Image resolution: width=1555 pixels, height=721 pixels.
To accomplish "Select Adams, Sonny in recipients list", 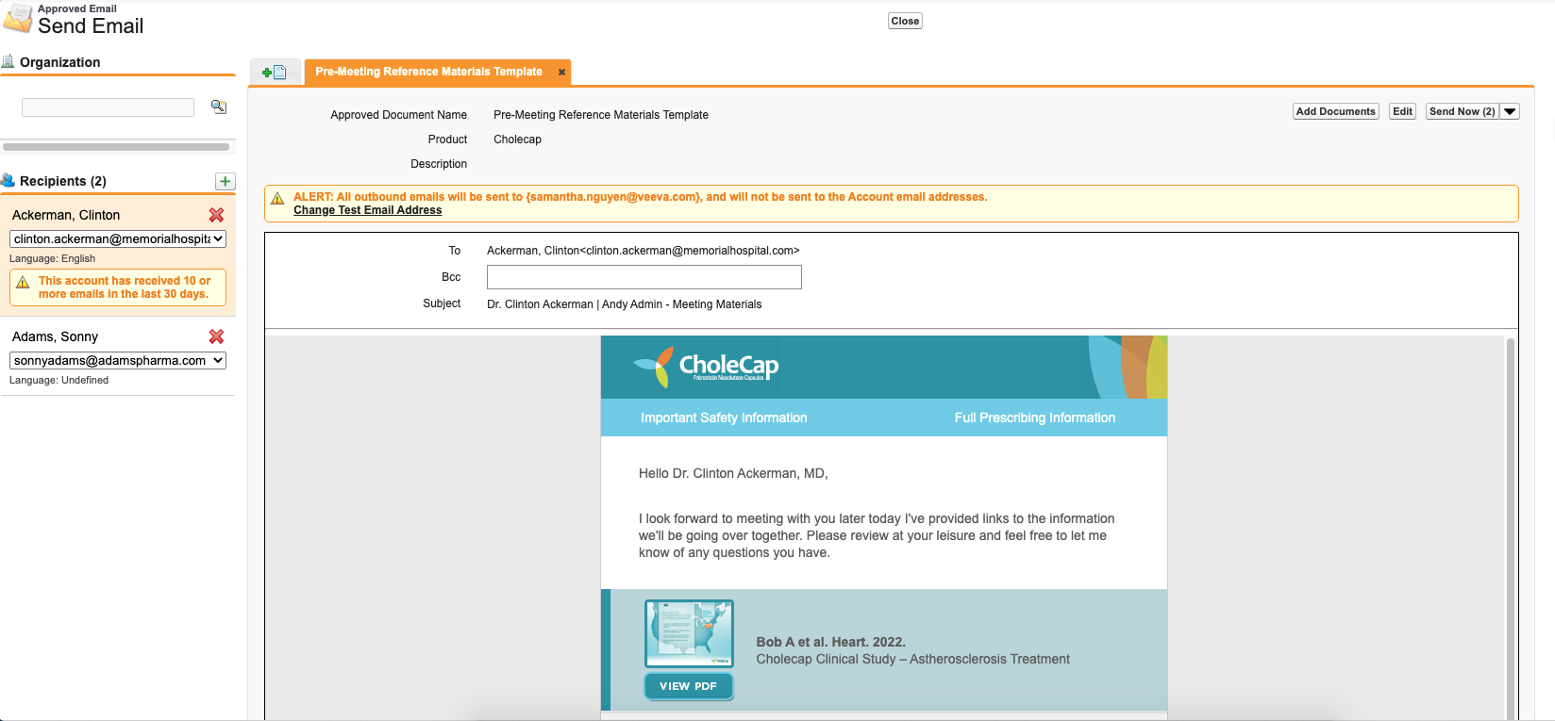I will (55, 336).
